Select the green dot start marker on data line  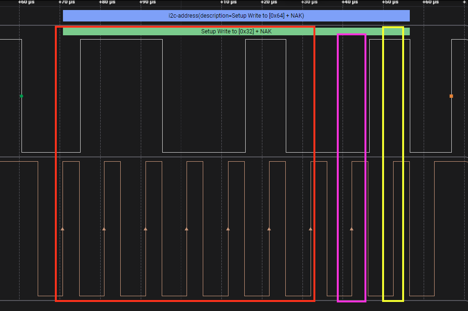point(21,96)
